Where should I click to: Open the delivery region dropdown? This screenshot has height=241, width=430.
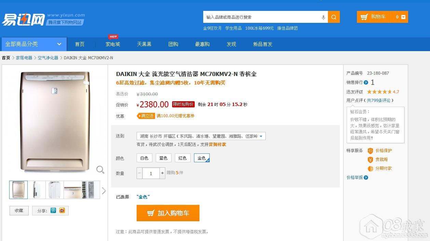coord(261,136)
